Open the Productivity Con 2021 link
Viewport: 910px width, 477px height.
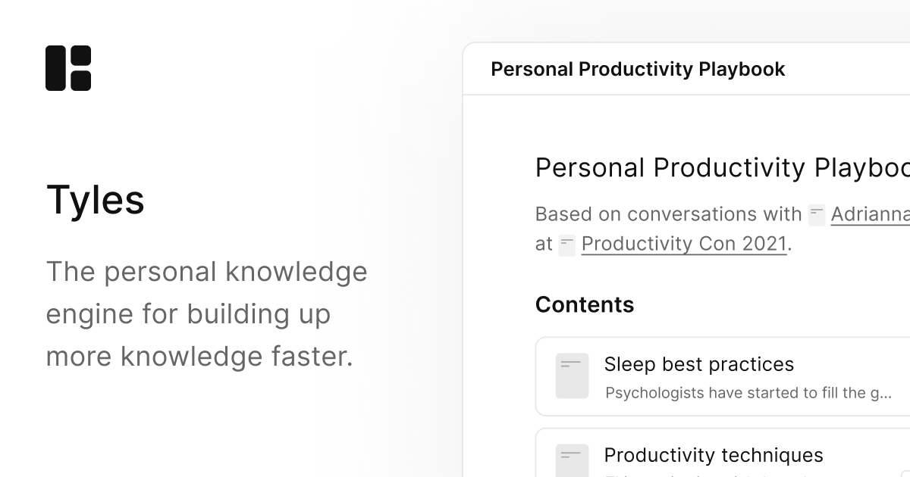coord(684,245)
